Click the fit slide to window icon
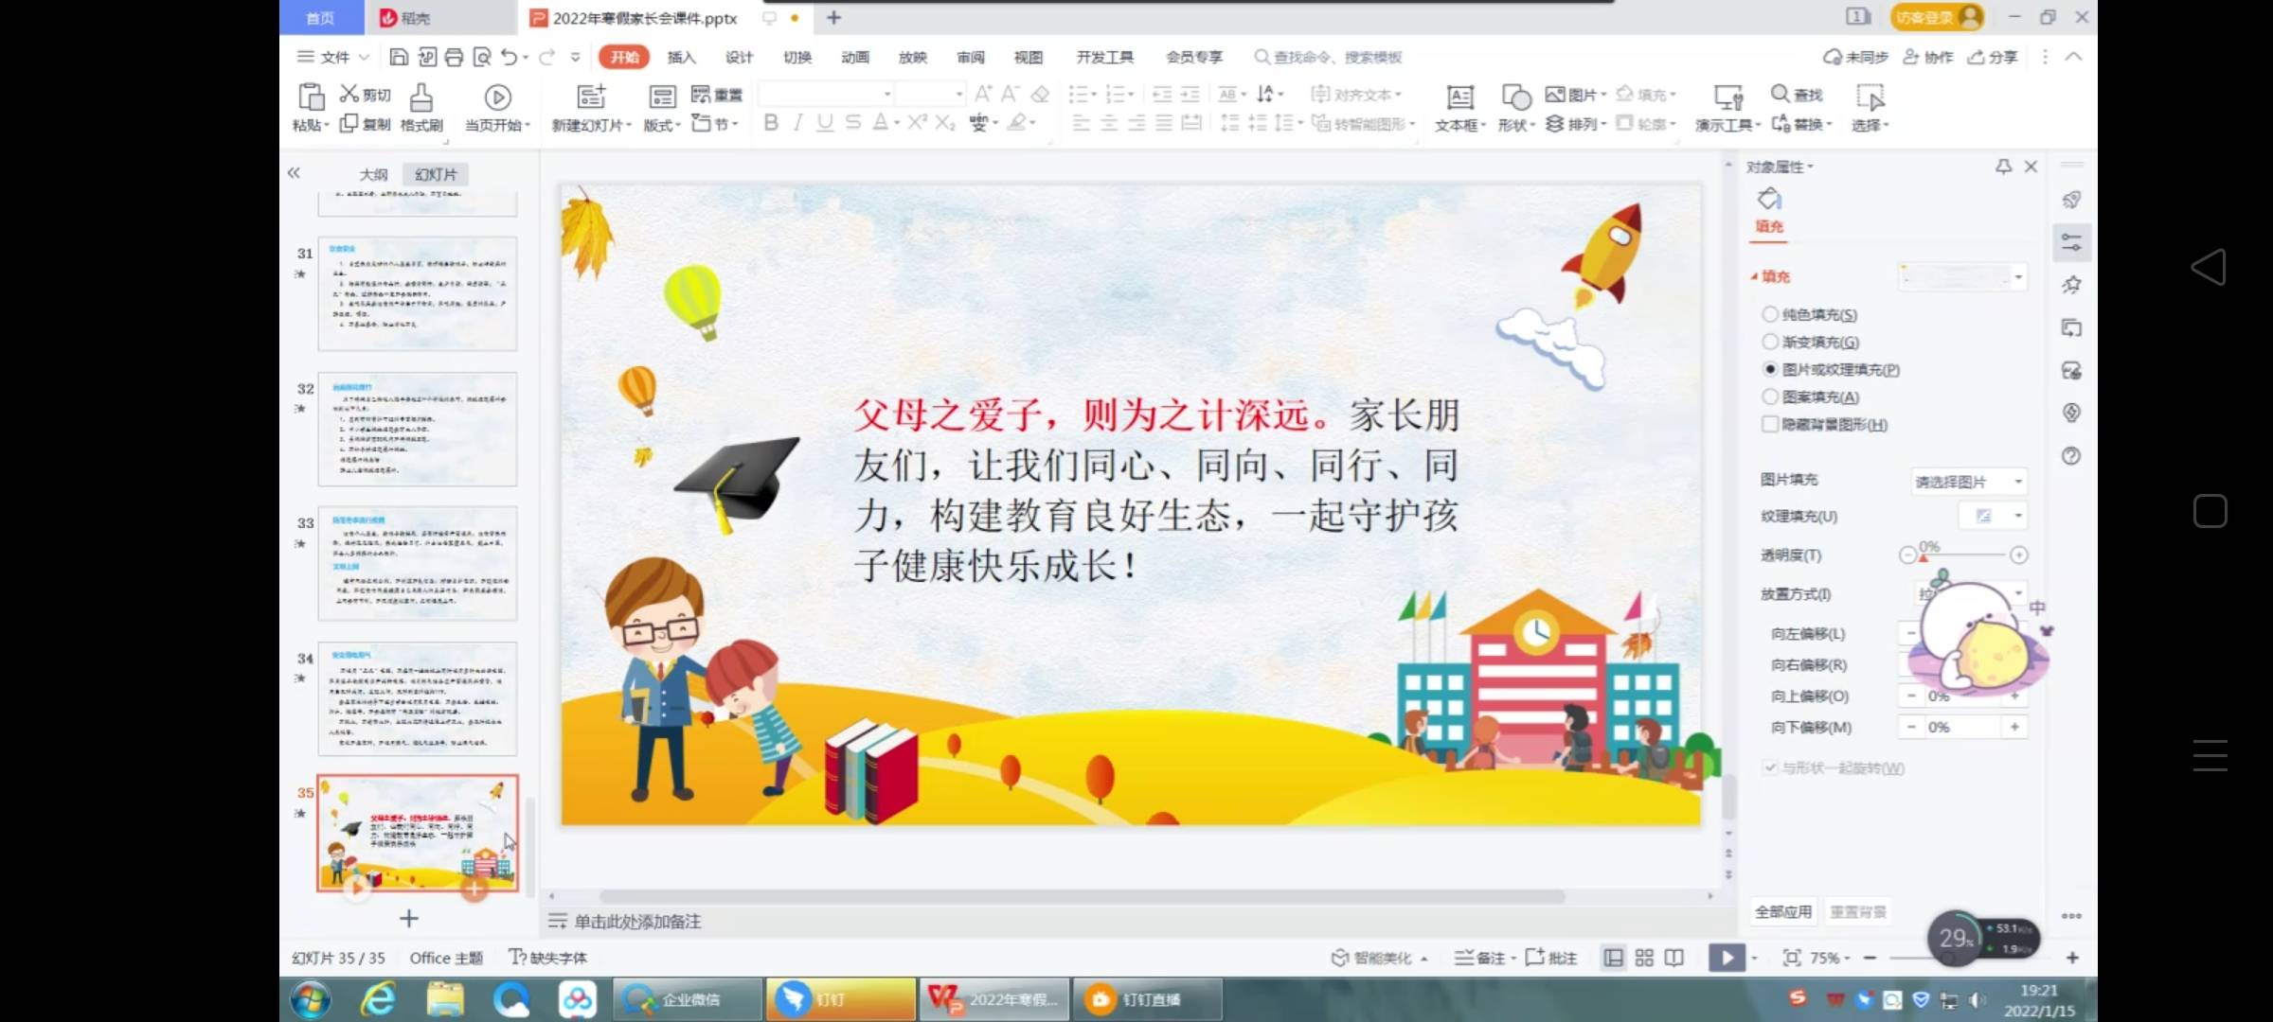 (x=1792, y=958)
